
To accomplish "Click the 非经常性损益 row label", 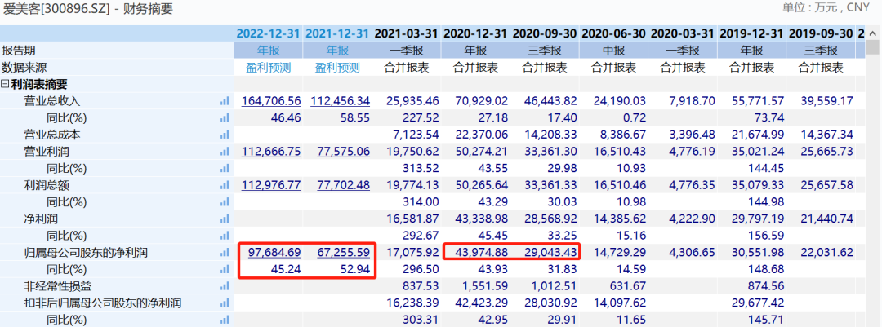I will click(58, 286).
